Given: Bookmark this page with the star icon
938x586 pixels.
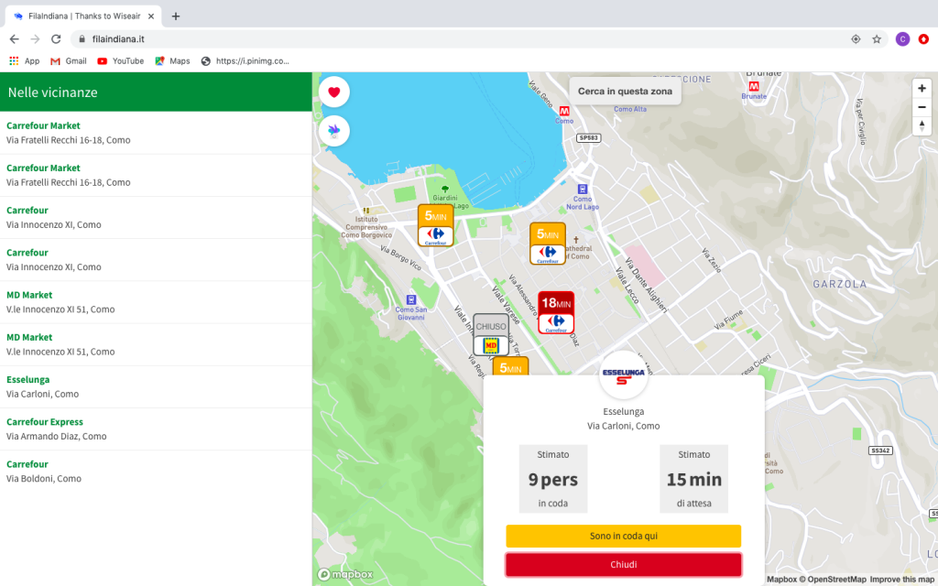Looking at the screenshot, I should click(x=877, y=39).
